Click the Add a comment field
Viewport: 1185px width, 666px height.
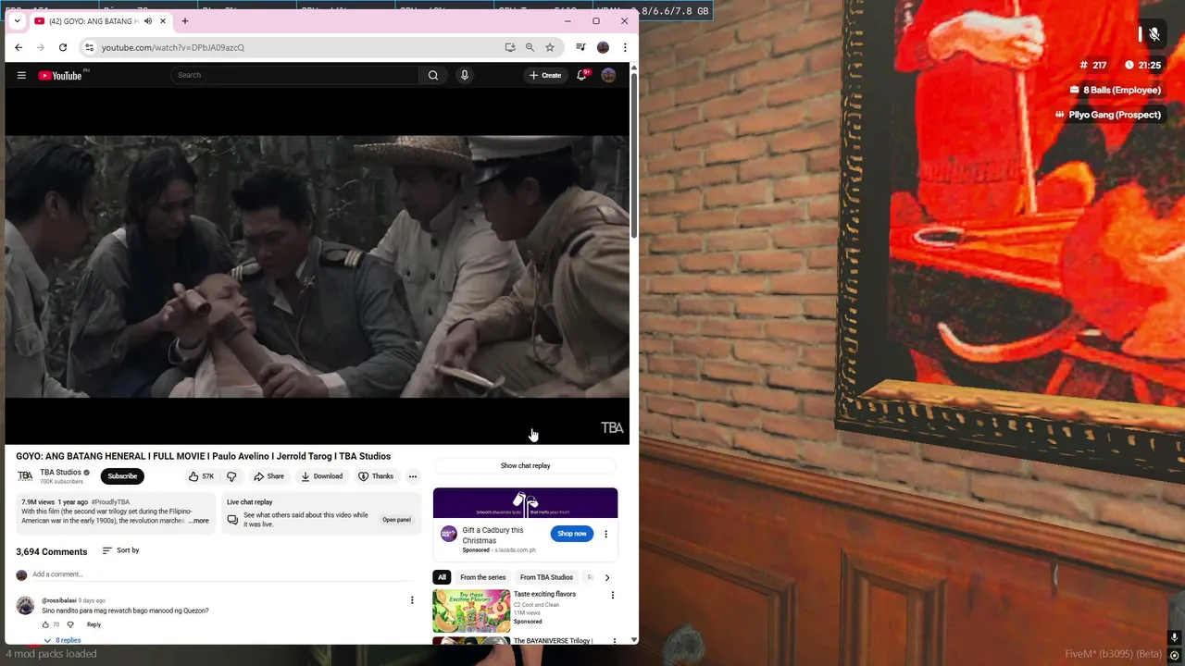point(222,574)
